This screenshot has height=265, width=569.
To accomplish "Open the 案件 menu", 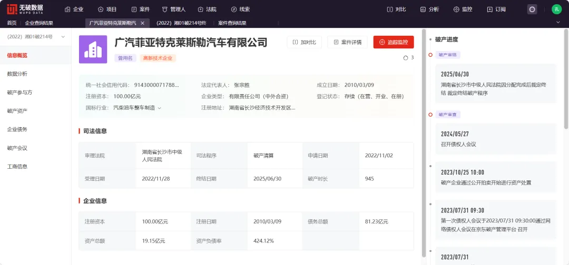I will click(x=141, y=9).
